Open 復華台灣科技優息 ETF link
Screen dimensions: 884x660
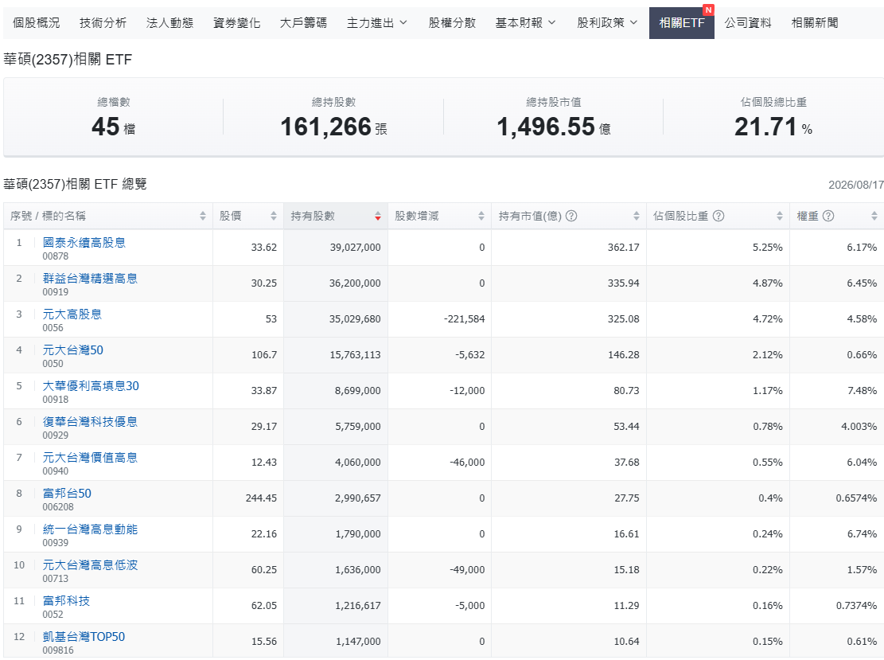[90, 422]
